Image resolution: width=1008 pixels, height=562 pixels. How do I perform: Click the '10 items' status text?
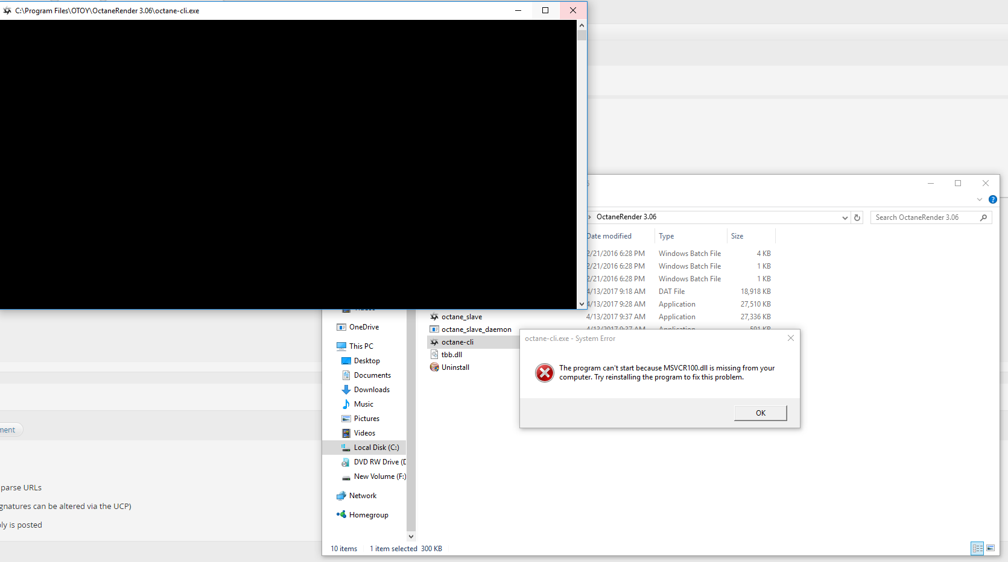pos(344,549)
